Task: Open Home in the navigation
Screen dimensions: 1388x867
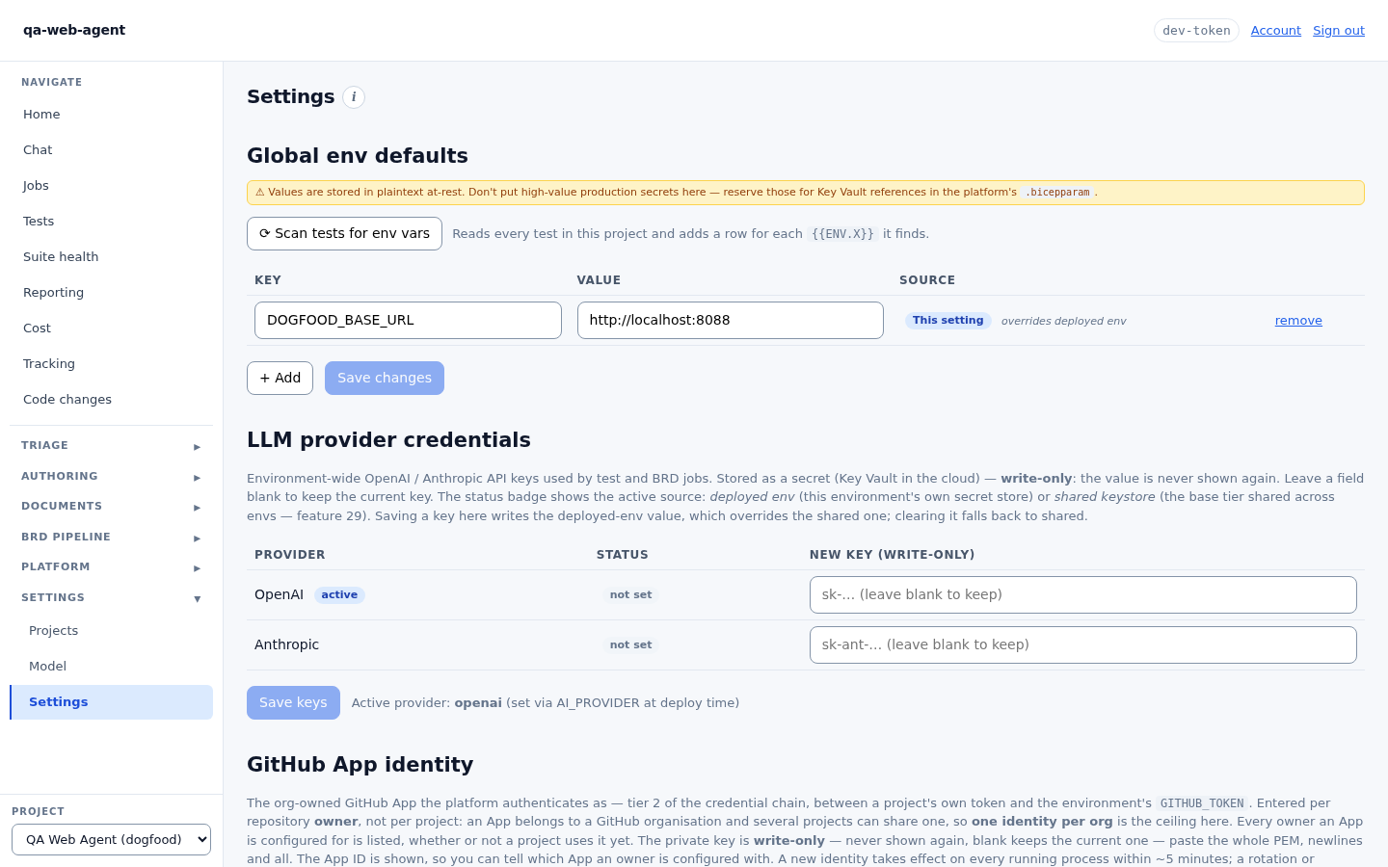Action: pos(111,115)
